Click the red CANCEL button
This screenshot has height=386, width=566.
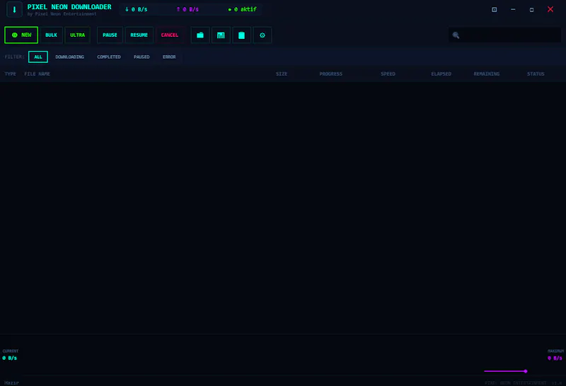pyautogui.click(x=170, y=35)
